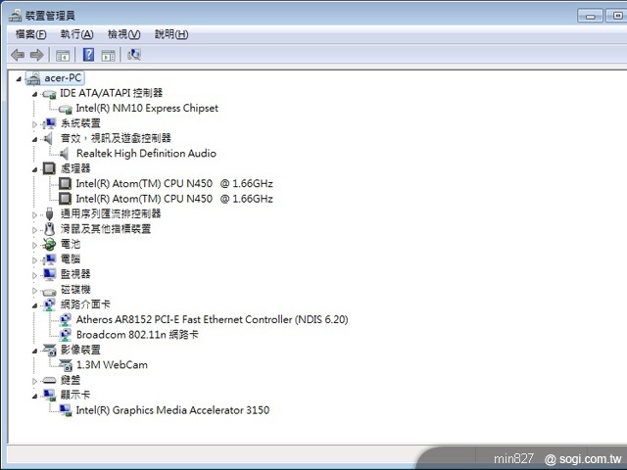This screenshot has width=627, height=470.
Task: Toggle the action pane toolbar icon
Action: 108,55
